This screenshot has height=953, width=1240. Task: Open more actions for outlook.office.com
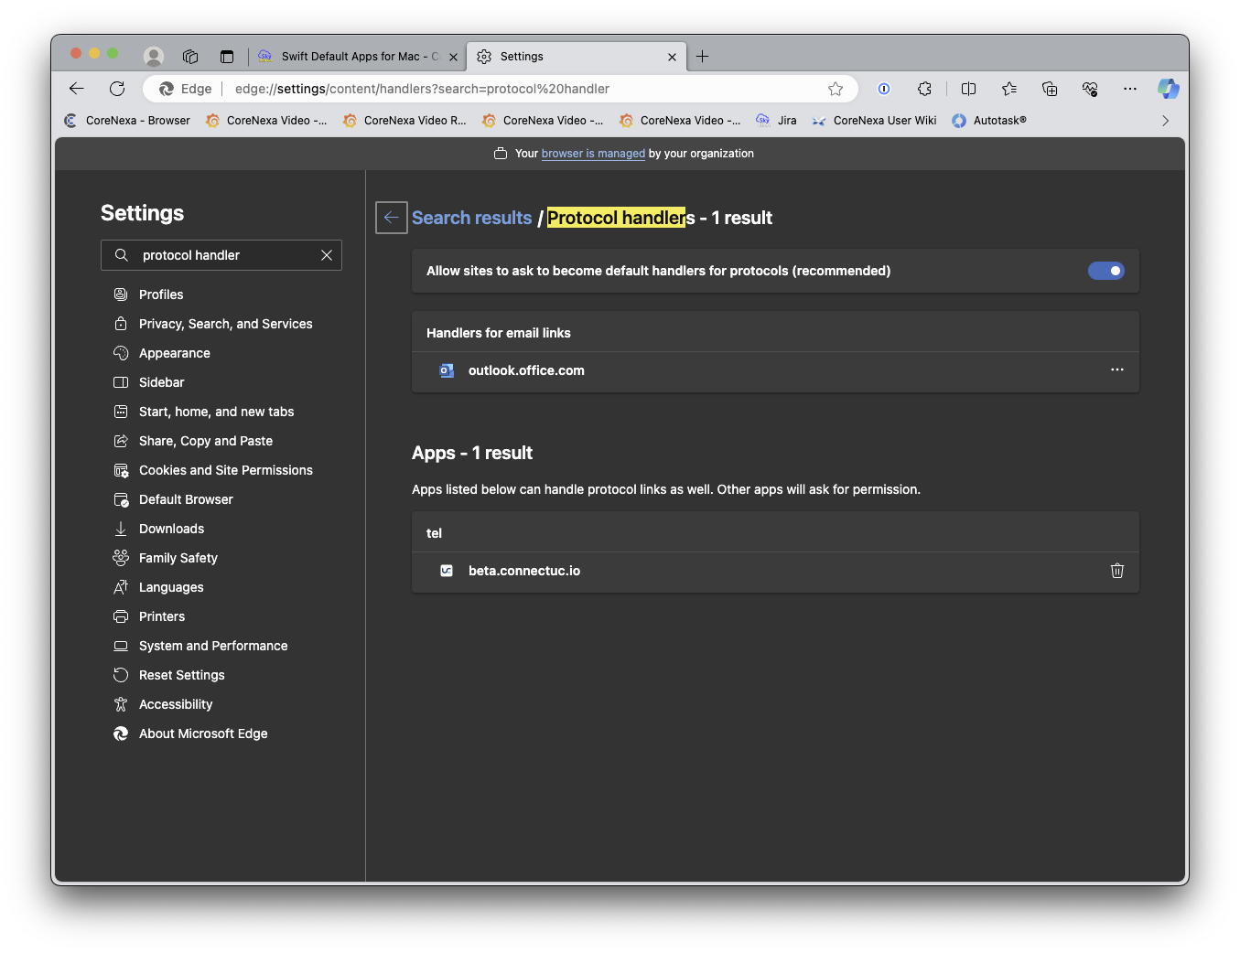[1117, 369]
